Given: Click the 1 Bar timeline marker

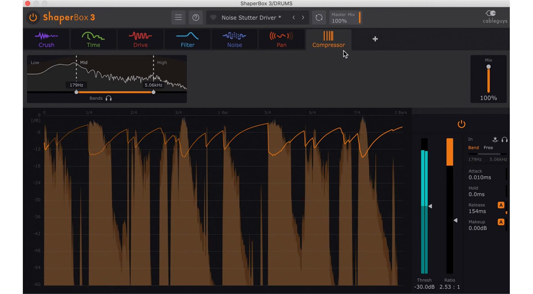Looking at the screenshot, I should pyautogui.click(x=223, y=112).
